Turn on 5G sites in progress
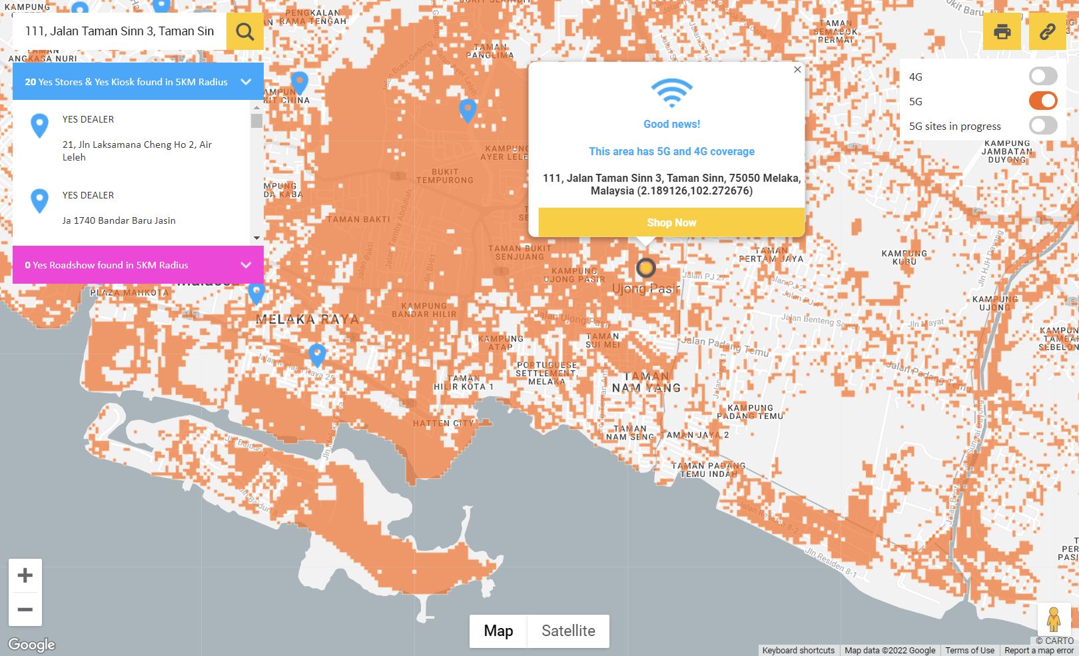The height and width of the screenshot is (656, 1079). (x=1042, y=125)
